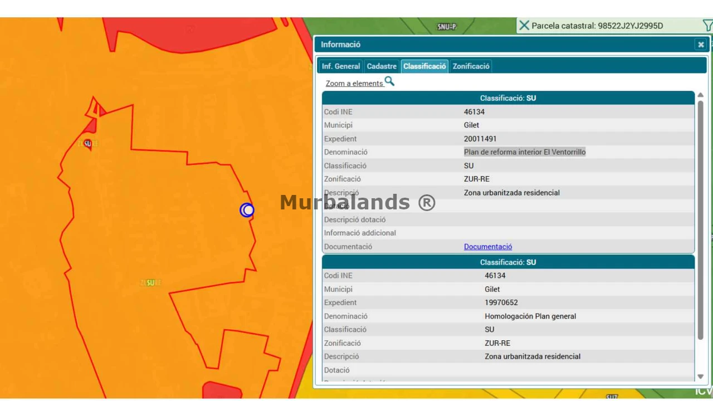Click the magnifier next to Zoom a elements
Viewport: 713px width, 401px height.
(x=389, y=82)
